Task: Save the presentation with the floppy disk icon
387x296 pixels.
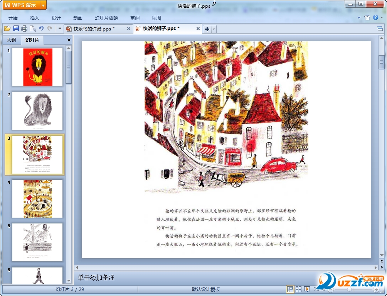Action: [x=16, y=29]
